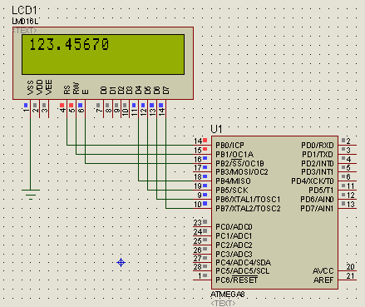365x307 pixels.
Task: Select the ground terminal symbol
Action: pos(31,194)
